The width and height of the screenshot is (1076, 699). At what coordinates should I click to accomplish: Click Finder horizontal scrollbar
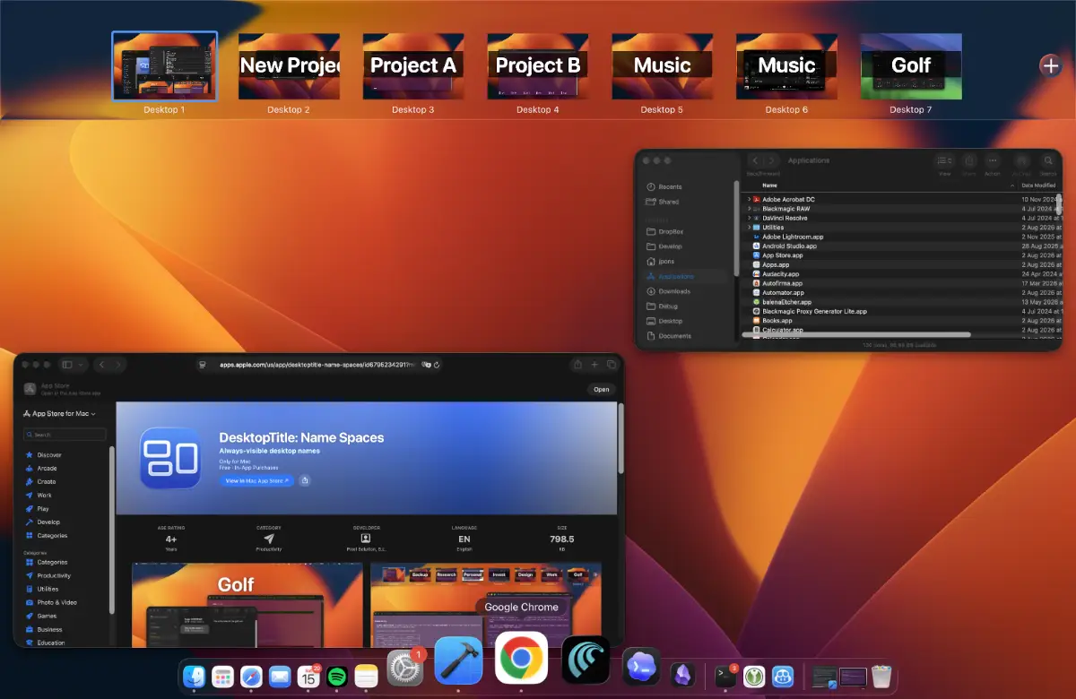tap(856, 335)
